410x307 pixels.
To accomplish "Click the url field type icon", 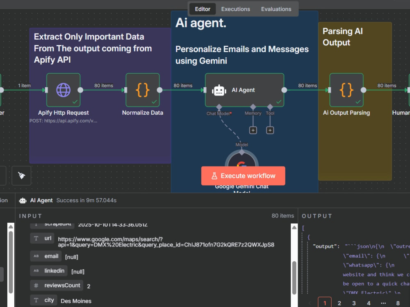I will (36, 238).
